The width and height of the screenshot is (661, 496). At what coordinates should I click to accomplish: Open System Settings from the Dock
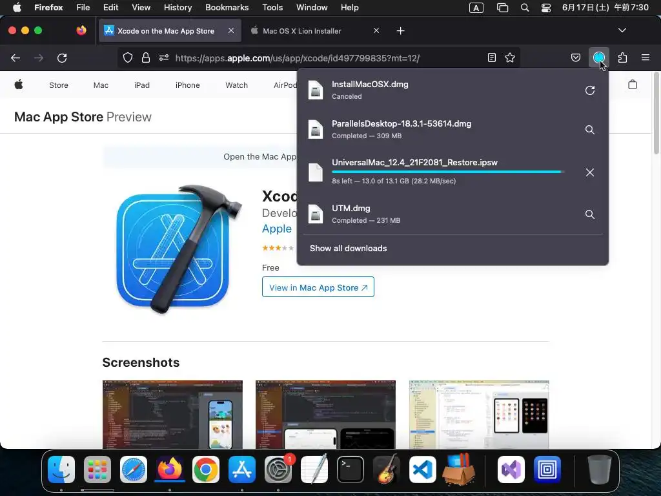click(x=278, y=470)
